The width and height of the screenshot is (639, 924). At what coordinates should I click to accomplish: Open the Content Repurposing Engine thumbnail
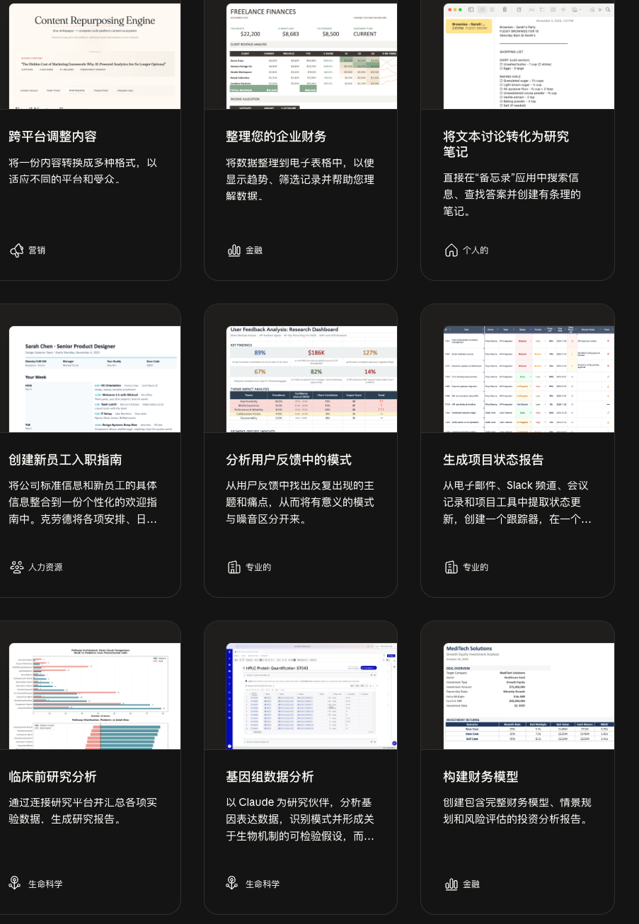pos(95,57)
